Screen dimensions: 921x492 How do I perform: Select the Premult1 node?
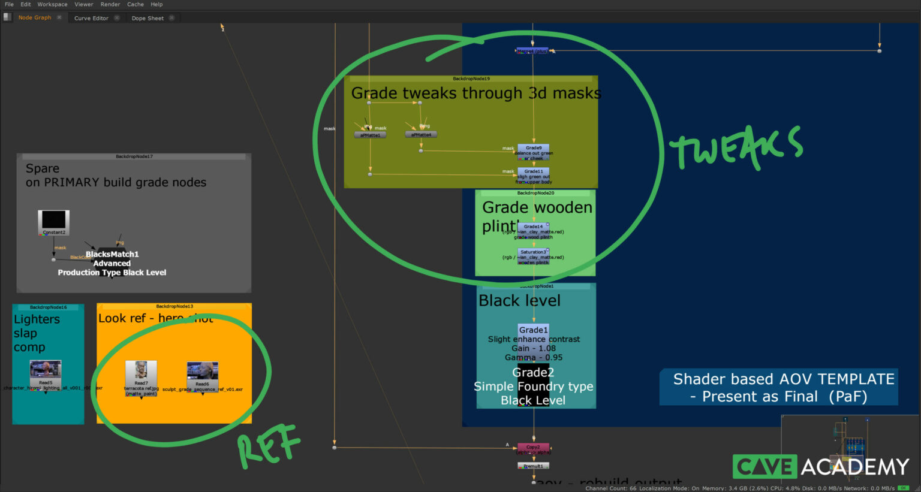pyautogui.click(x=533, y=466)
